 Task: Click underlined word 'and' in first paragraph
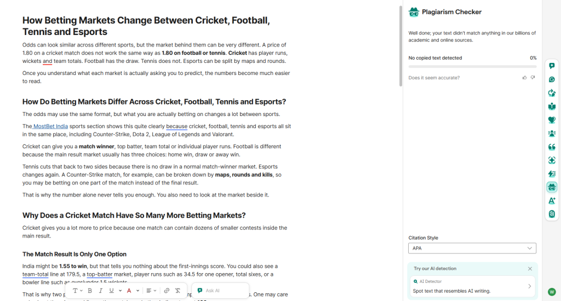(x=47, y=61)
